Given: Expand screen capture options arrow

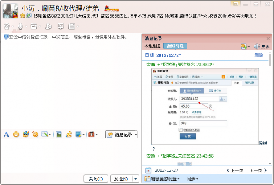Looking at the screenshot, I should [83, 135].
